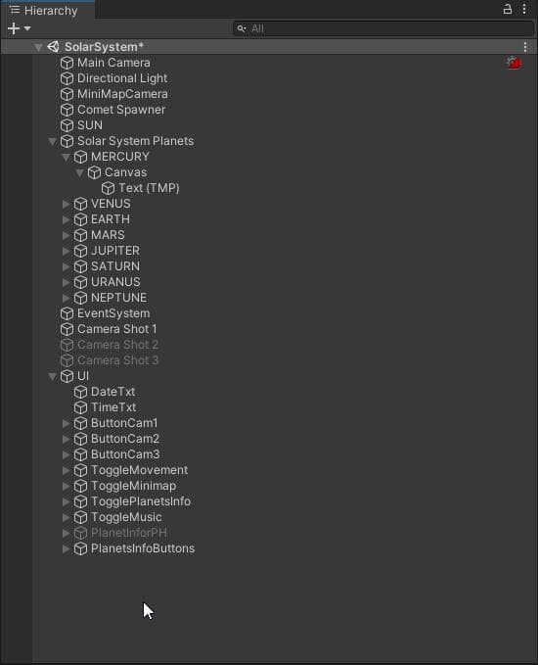Click the Unity scene icon beside SolarSystem
Image resolution: width=538 pixels, height=665 pixels.
pos(54,47)
